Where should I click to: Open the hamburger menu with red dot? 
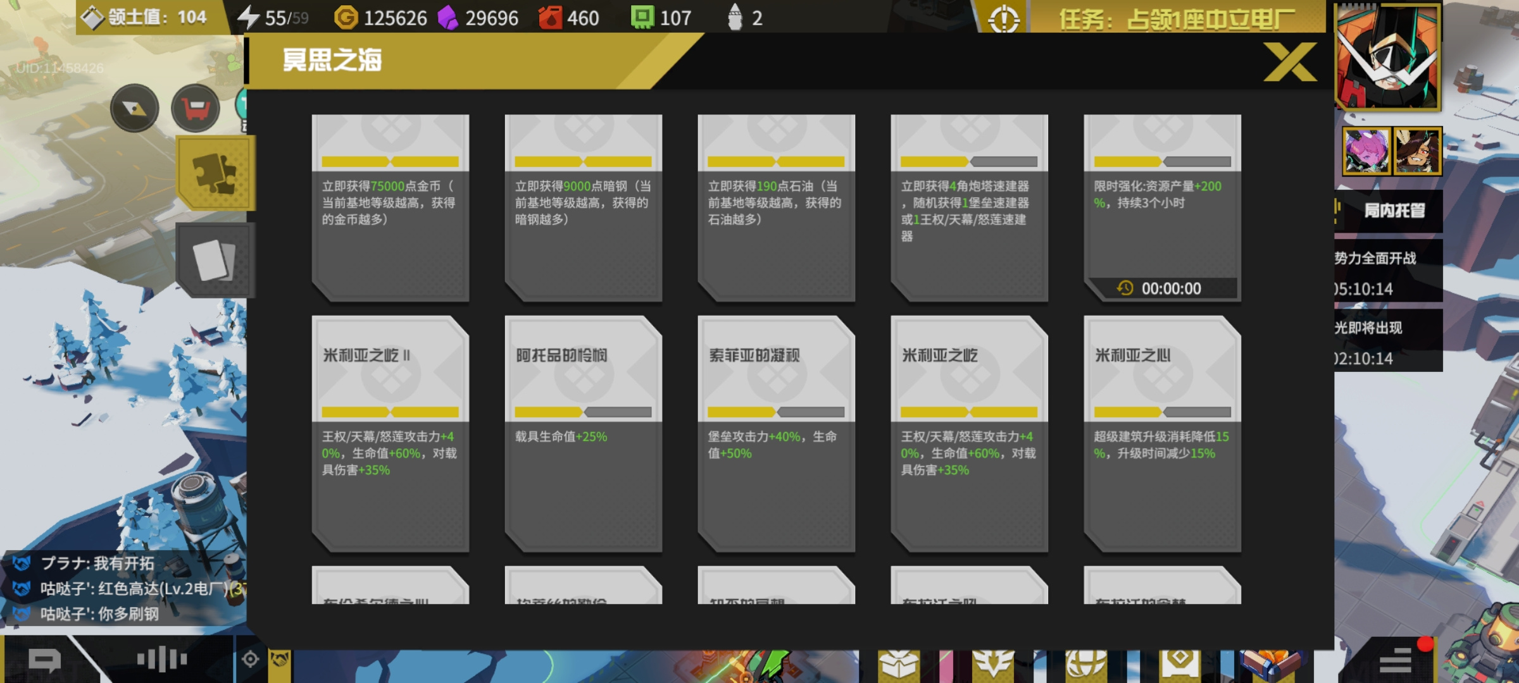(1396, 660)
